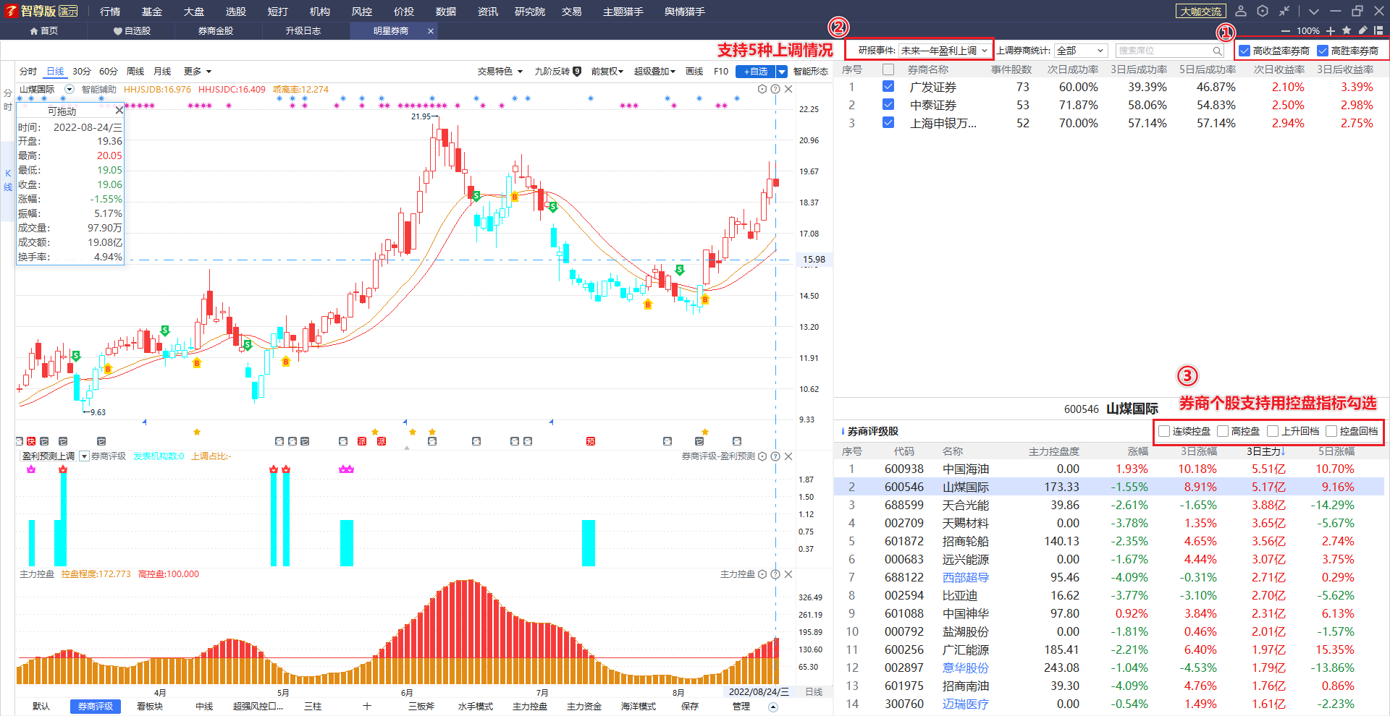Screen dimensions: 1390x716
Task: Uncheck the 上海申银万国 row checkbox
Action: [888, 123]
